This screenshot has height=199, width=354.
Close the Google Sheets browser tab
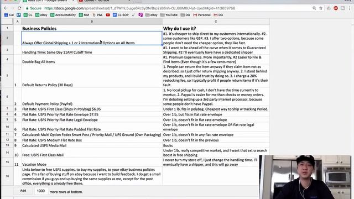click(x=73, y=1)
